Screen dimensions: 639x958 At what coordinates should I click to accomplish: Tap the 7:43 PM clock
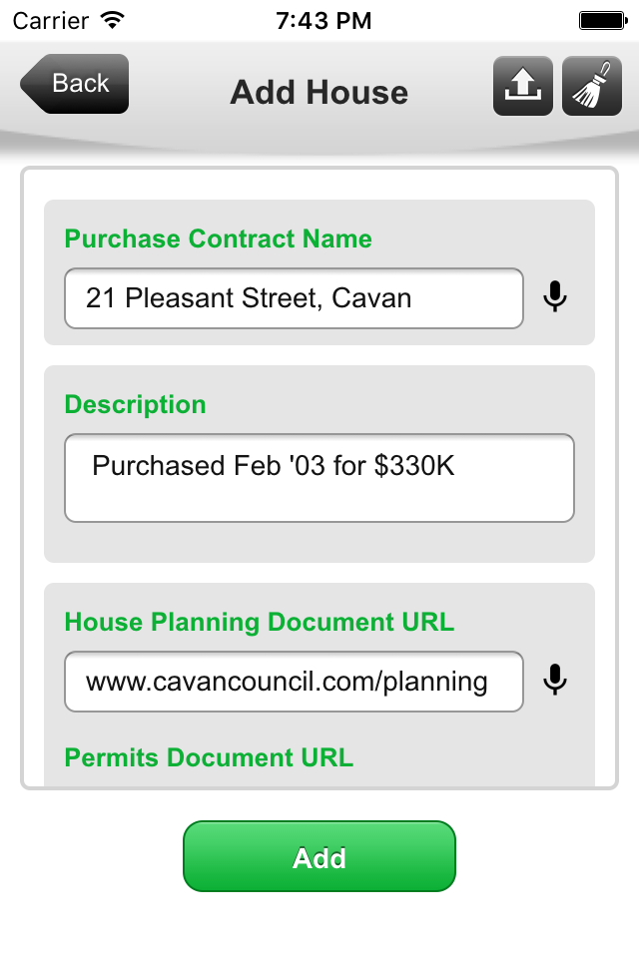323,21
